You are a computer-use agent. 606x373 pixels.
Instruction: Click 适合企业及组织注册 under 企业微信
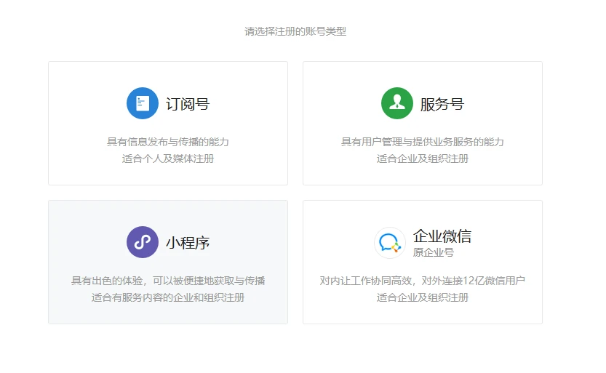tap(423, 297)
